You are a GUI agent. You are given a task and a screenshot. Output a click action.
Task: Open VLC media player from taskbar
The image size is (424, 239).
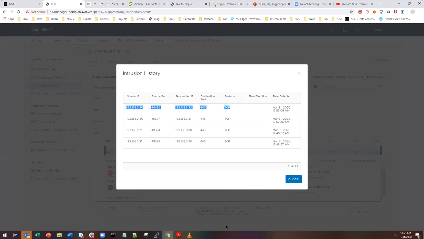189,235
